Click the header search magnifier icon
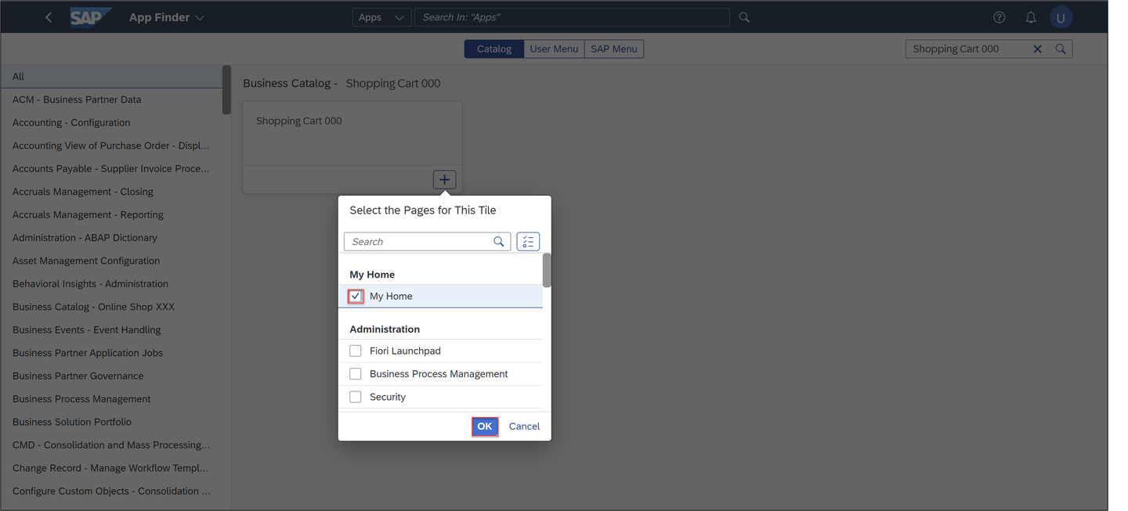 (x=744, y=17)
